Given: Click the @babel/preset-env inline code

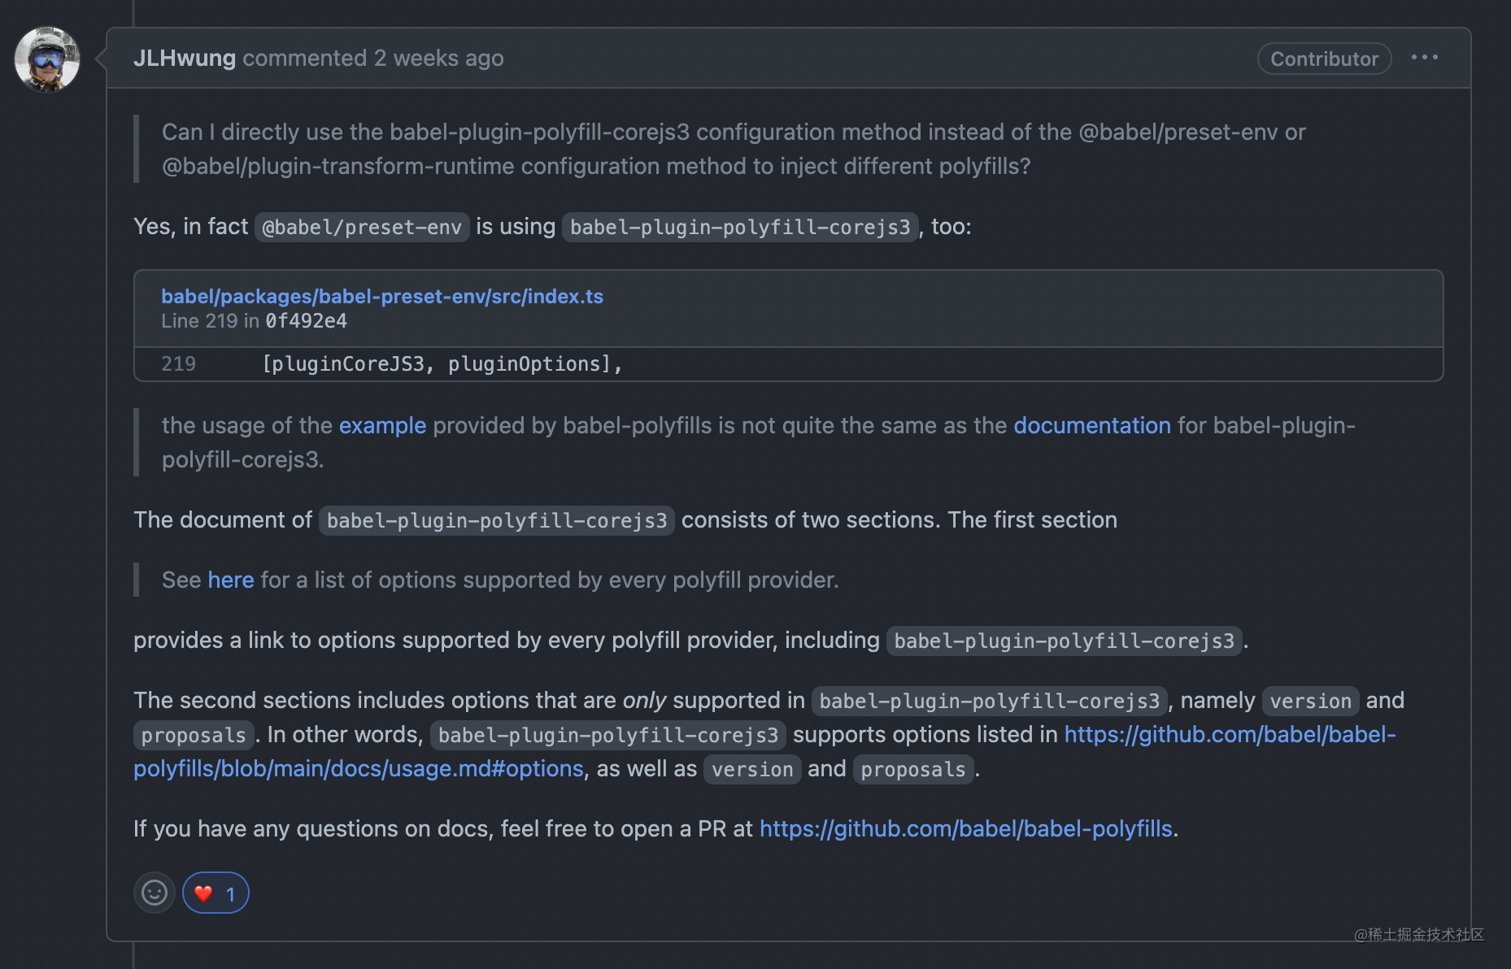Looking at the screenshot, I should click(x=362, y=227).
